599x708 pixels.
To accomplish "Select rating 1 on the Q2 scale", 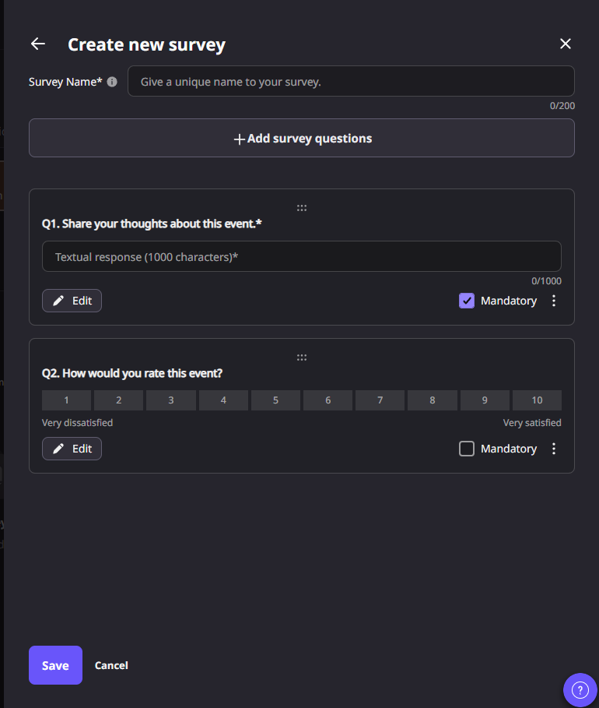I will pos(67,400).
